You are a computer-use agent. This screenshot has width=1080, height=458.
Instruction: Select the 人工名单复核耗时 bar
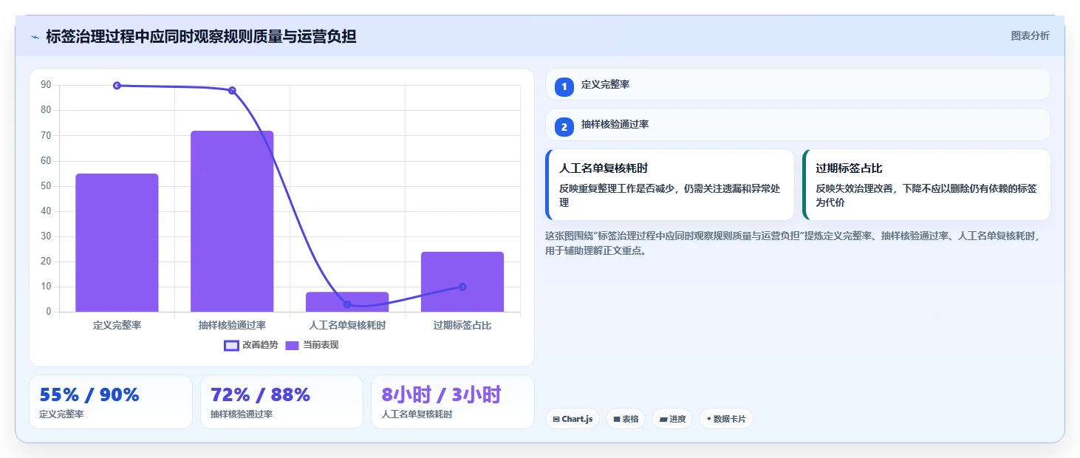(x=347, y=301)
